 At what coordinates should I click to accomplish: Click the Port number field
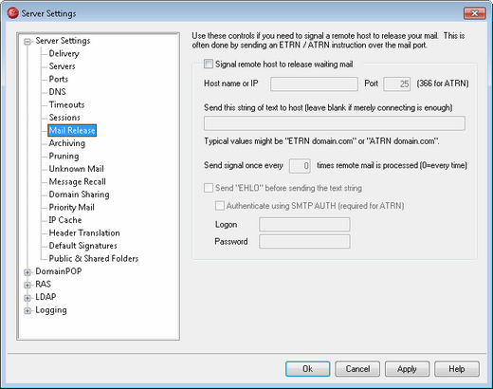coord(397,83)
